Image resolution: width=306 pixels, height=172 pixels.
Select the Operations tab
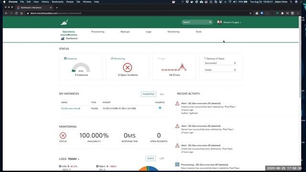(69, 32)
